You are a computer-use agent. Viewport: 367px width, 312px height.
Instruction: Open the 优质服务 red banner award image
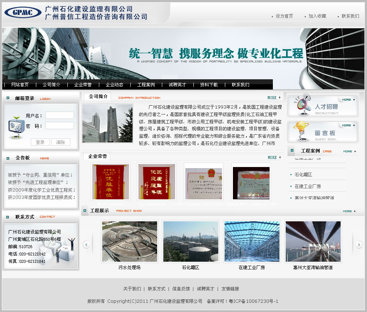tap(157, 182)
